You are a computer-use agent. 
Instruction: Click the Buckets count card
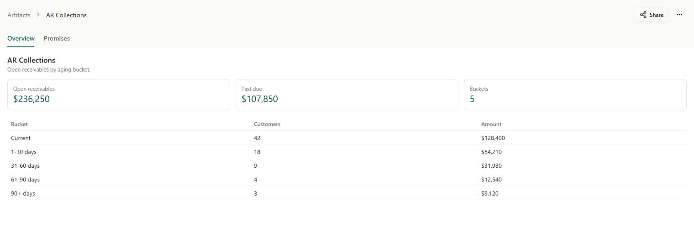tap(575, 95)
